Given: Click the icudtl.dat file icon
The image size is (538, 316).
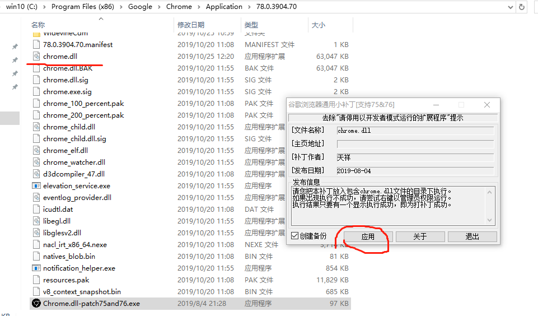Looking at the screenshot, I should click(36, 209).
